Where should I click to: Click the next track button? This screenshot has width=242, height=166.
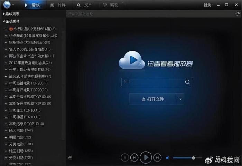pyautogui.click(x=157, y=157)
